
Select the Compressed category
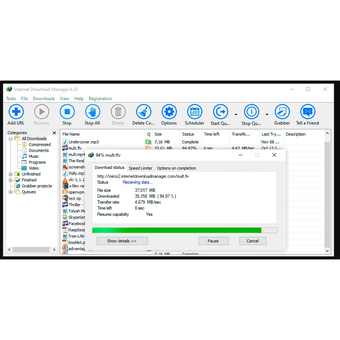[40, 144]
